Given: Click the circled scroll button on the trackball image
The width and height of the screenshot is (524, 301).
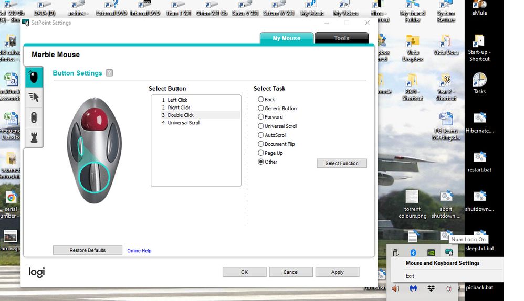Looking at the screenshot, I should click(95, 177).
